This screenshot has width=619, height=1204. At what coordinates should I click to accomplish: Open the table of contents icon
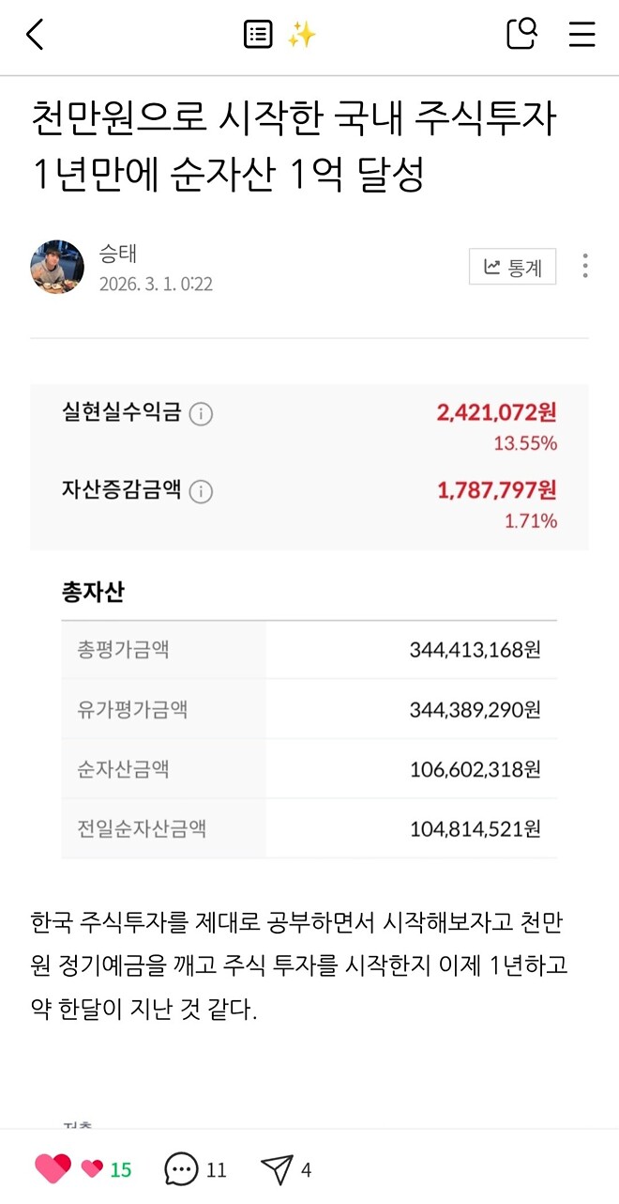pos(257,35)
